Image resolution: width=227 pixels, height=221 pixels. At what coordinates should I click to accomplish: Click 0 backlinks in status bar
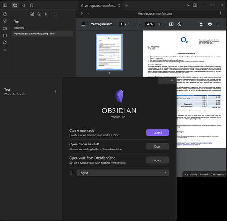[x=191, y=175]
